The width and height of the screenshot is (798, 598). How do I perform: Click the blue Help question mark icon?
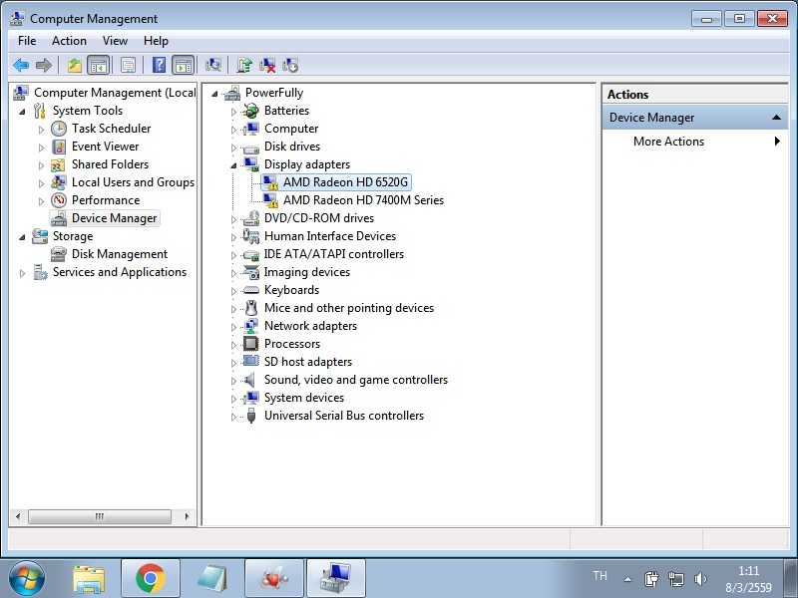point(159,66)
